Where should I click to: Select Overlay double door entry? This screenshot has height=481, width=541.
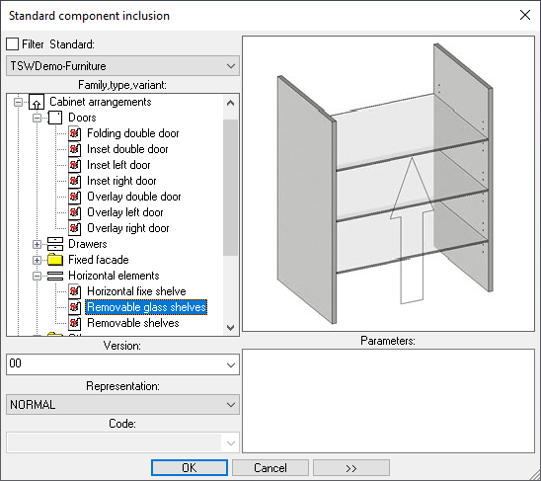pyautogui.click(x=134, y=197)
